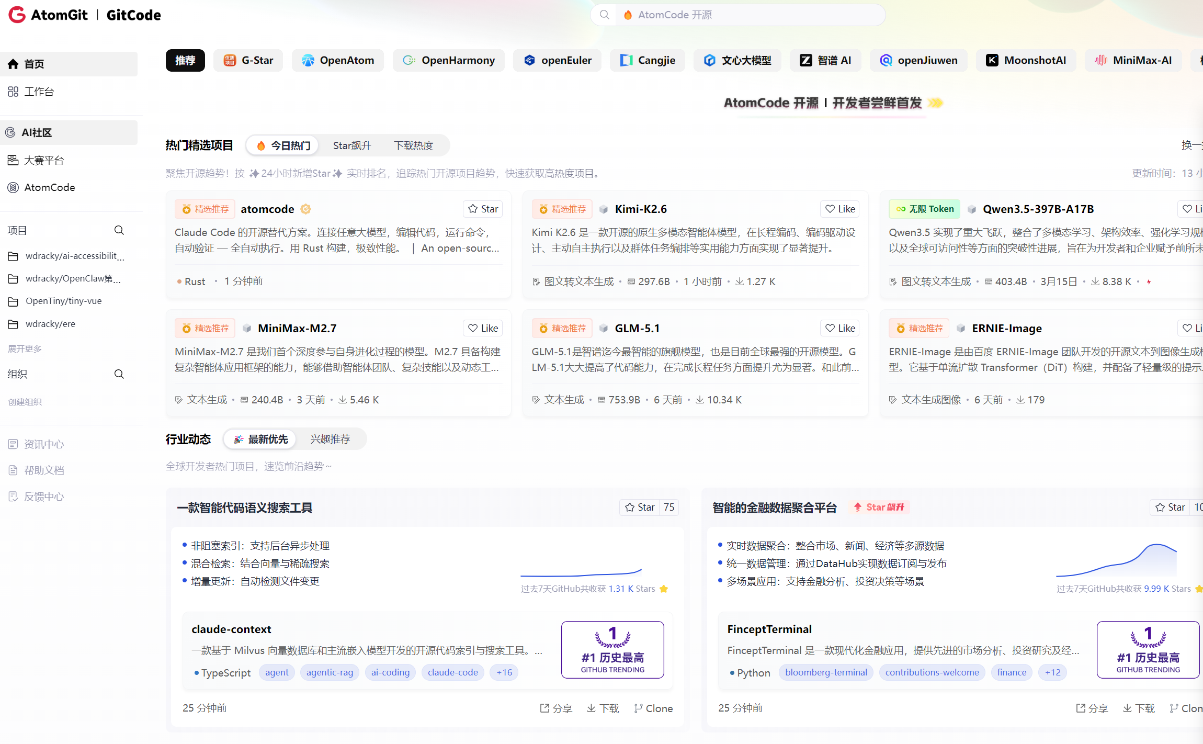
Task: Search organizations with 组织 magnifier icon
Action: pyautogui.click(x=119, y=374)
